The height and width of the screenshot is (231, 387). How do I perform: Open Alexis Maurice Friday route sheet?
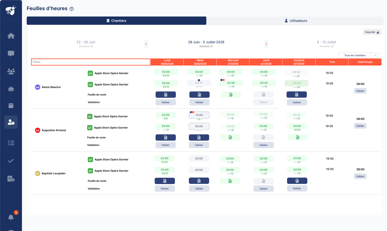(x=297, y=95)
